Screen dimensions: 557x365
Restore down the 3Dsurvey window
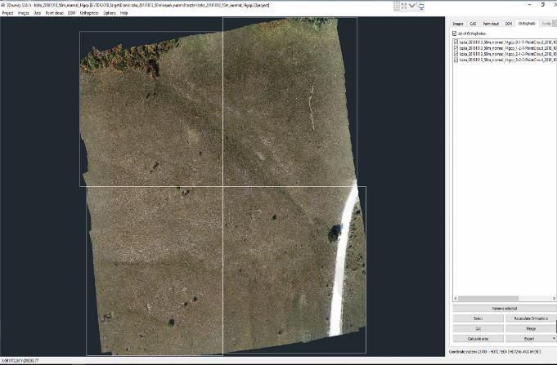543,5
